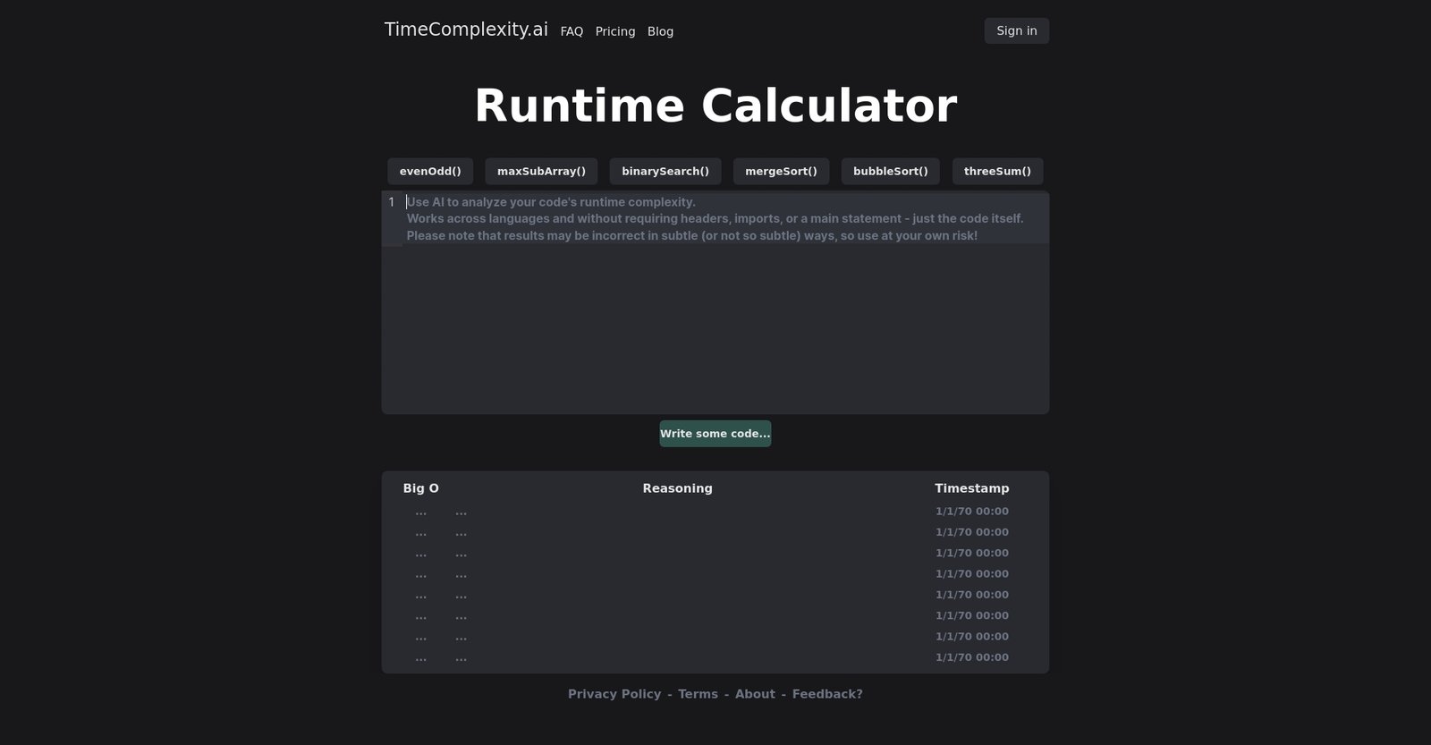The height and width of the screenshot is (745, 1431).
Task: Click the 'Write some code...' button
Action: pos(715,434)
